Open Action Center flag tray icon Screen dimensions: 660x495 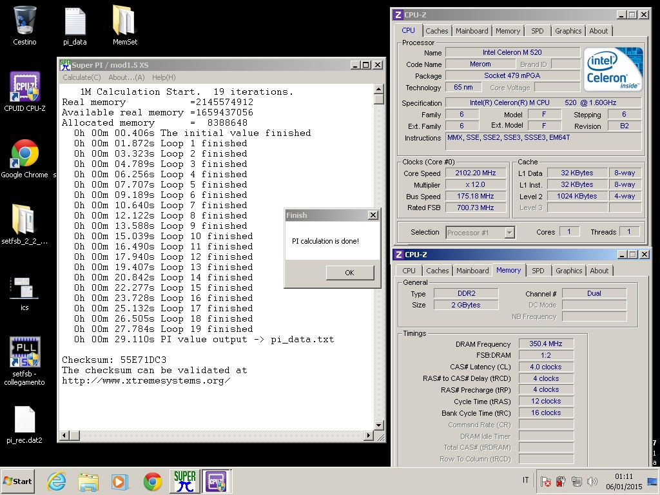(x=545, y=481)
